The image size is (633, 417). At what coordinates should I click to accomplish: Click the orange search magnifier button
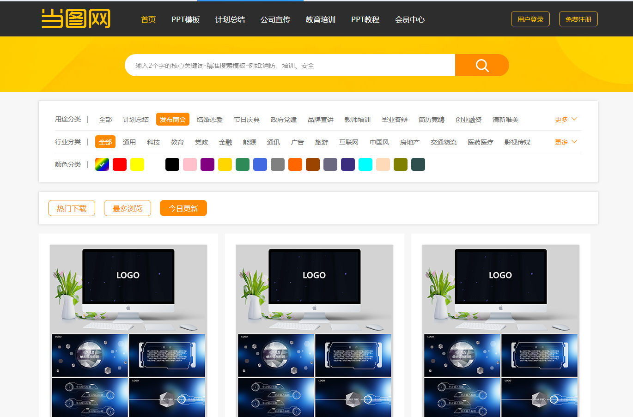482,65
